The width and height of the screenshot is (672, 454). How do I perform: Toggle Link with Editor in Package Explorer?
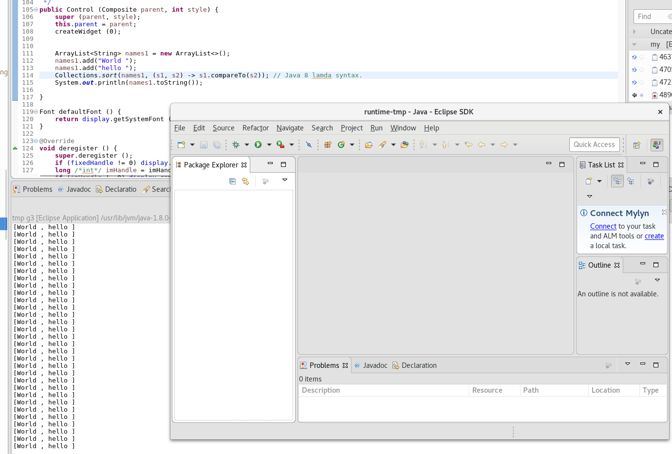pos(245,181)
